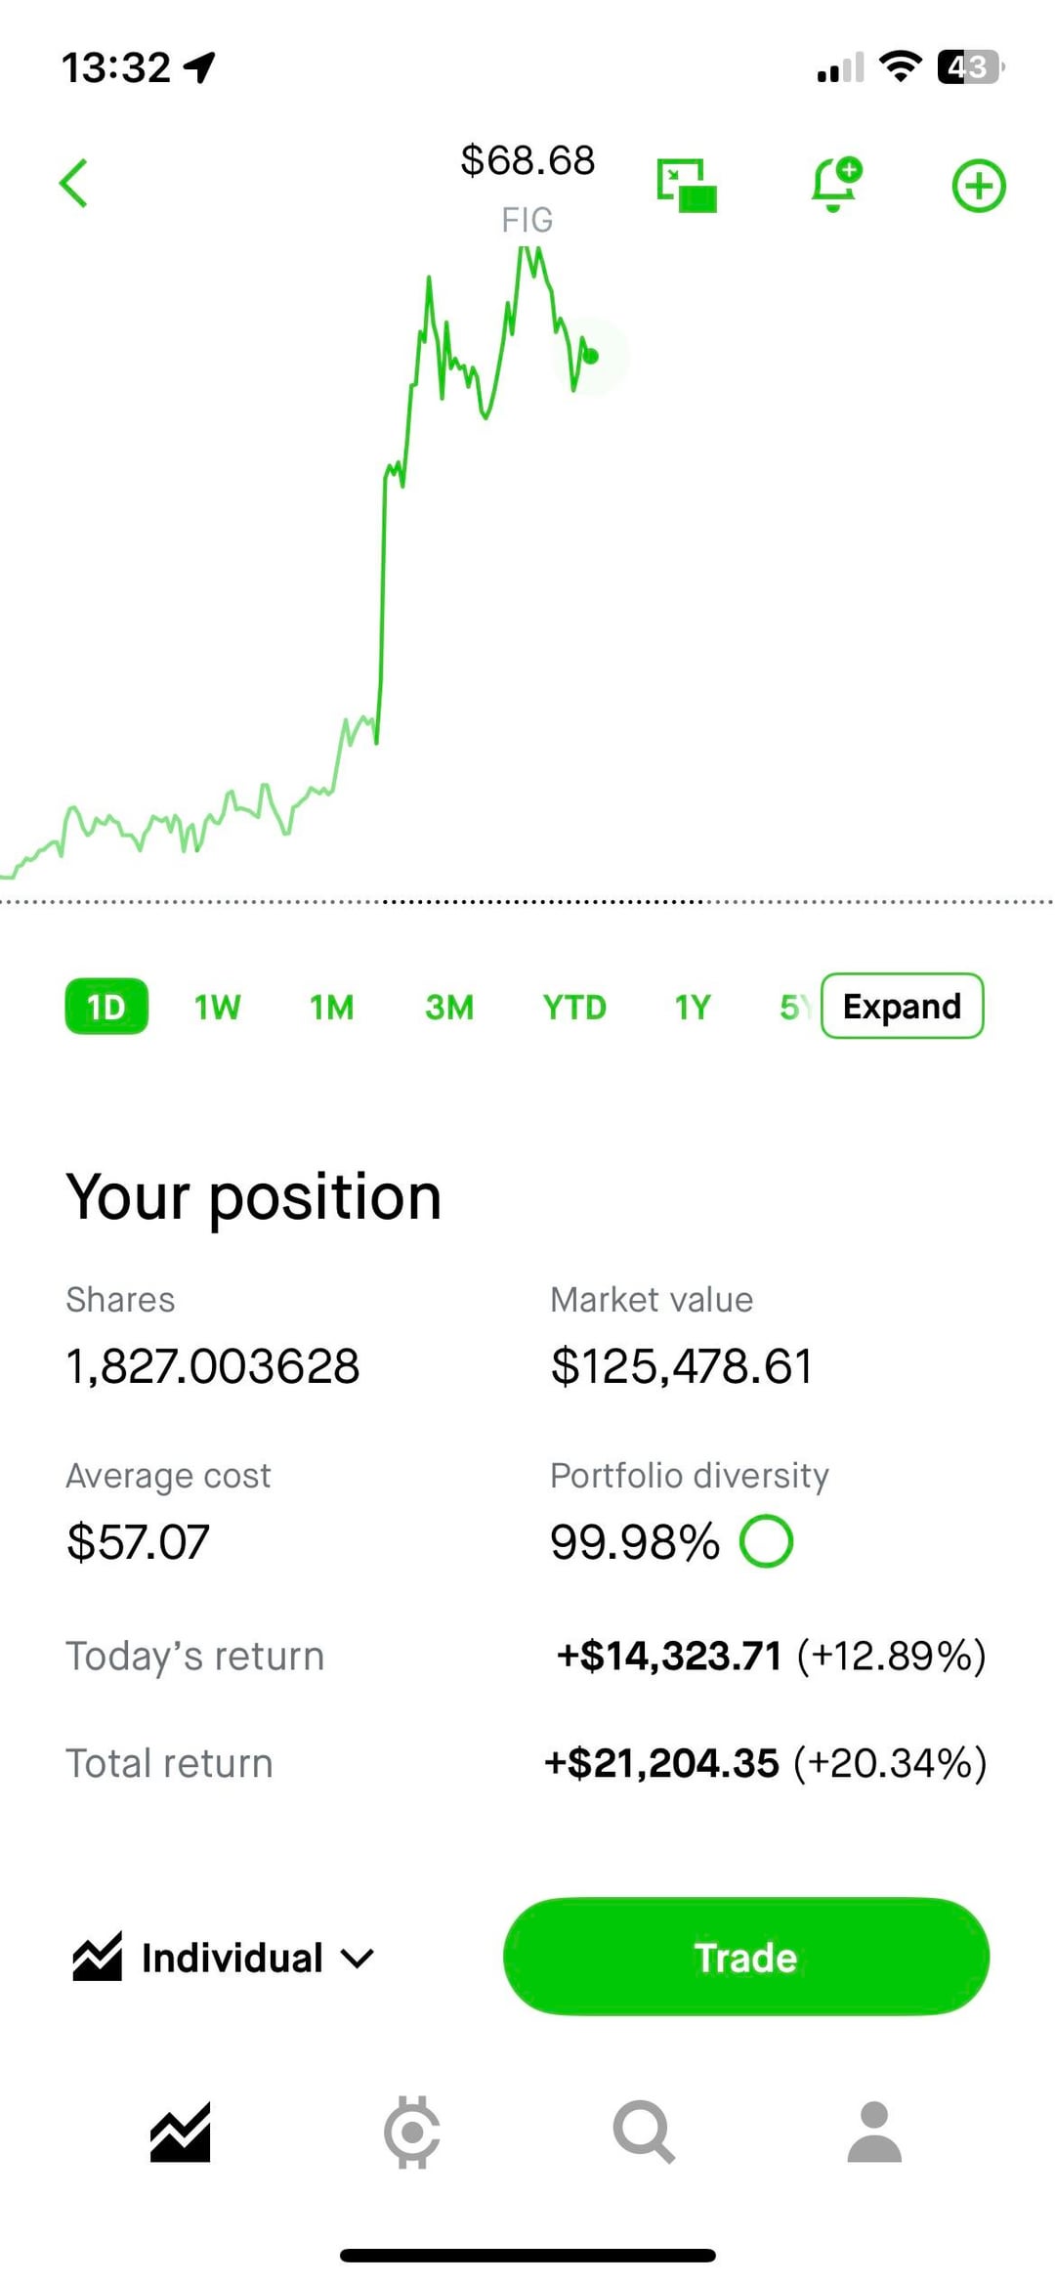Switch chart to 1M range

click(332, 1007)
